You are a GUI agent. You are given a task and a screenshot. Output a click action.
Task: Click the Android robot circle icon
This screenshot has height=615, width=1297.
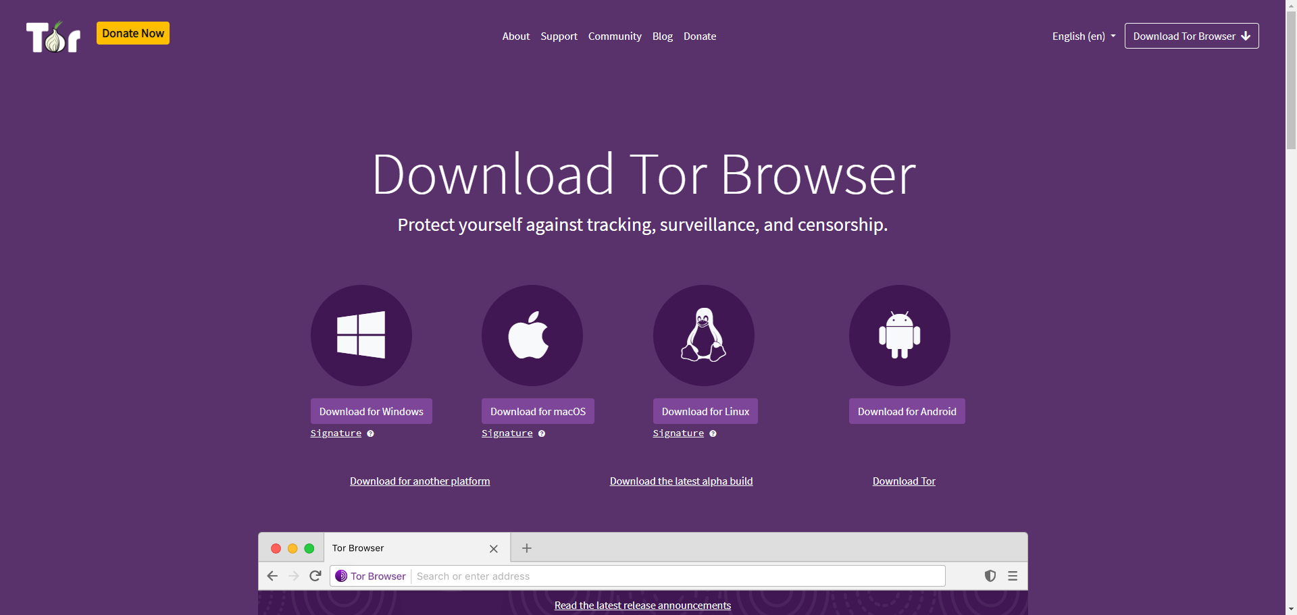point(900,336)
